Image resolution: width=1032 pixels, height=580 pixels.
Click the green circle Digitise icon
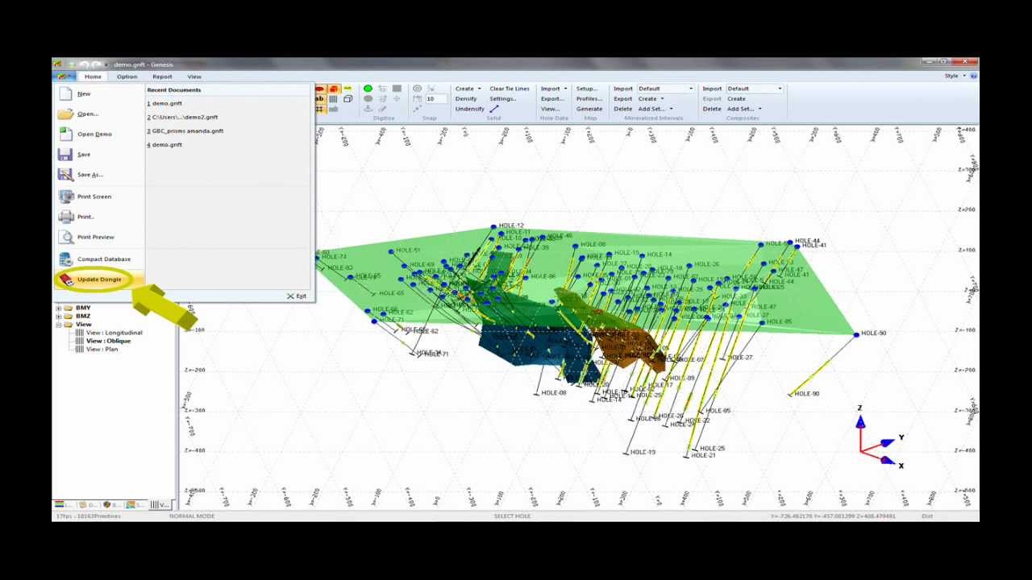368,89
